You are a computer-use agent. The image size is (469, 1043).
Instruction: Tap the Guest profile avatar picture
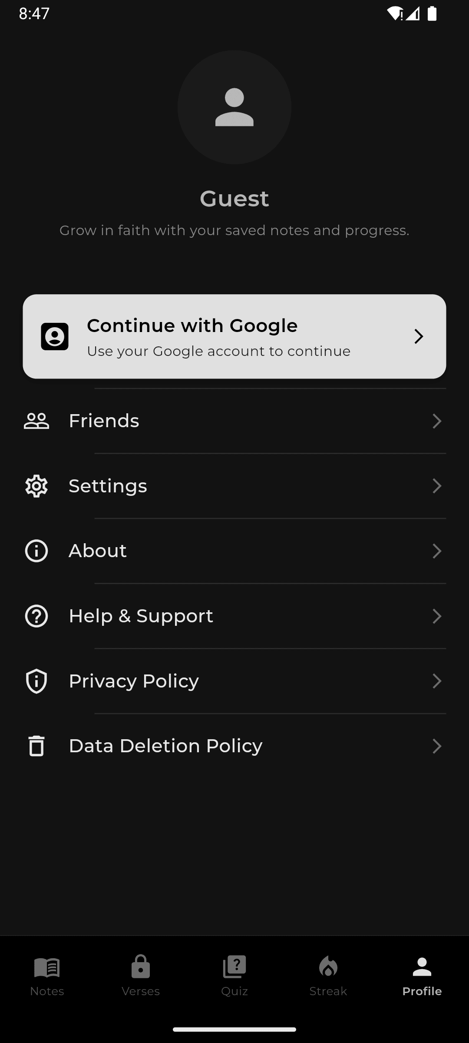point(234,107)
